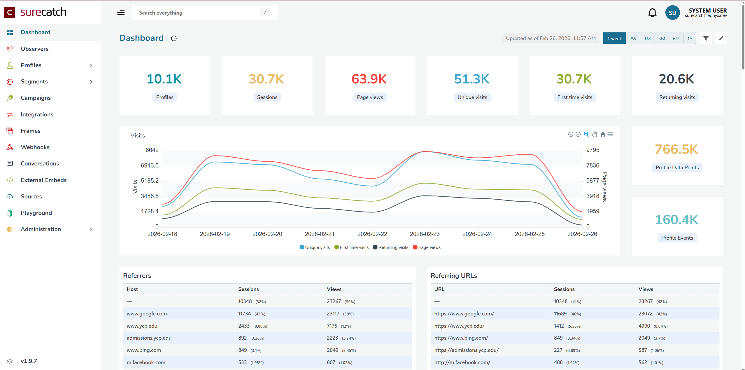The height and width of the screenshot is (370, 745).
Task: Toggle Unique visits series in legend
Action: (x=315, y=247)
